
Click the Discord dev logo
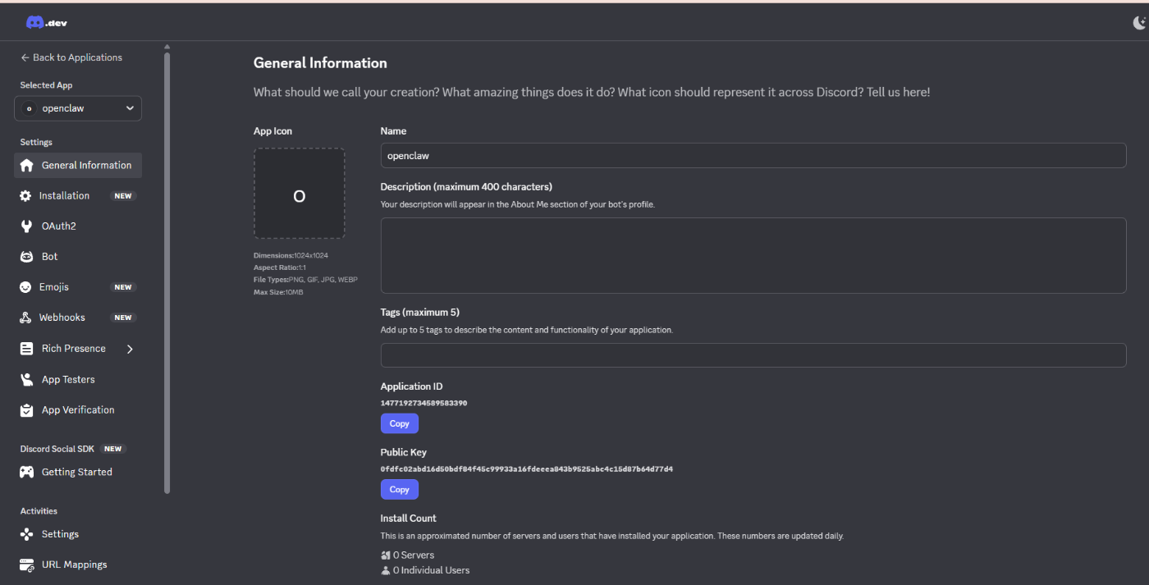pyautogui.click(x=46, y=23)
